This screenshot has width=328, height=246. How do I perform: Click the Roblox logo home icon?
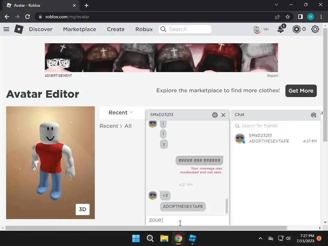19,29
